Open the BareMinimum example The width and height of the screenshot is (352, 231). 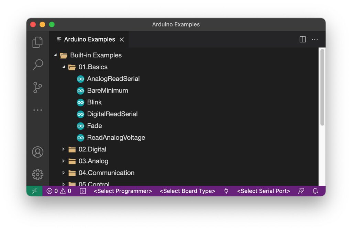[108, 91]
